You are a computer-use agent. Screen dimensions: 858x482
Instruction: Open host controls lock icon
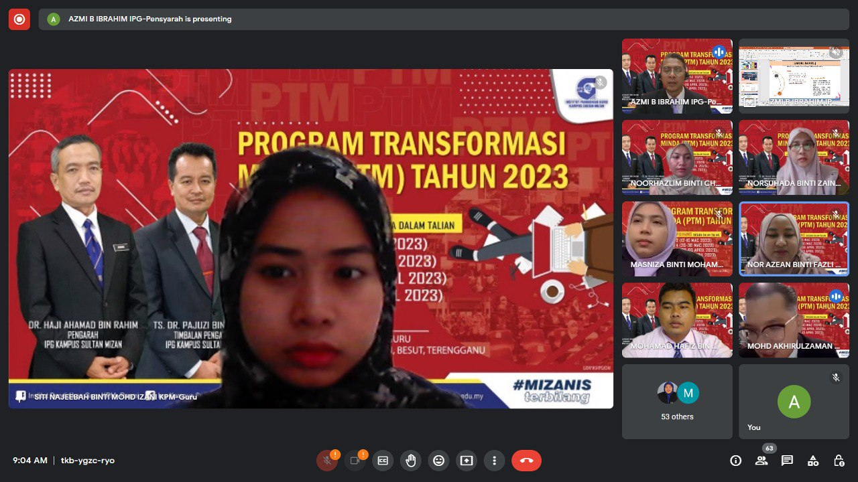point(839,461)
